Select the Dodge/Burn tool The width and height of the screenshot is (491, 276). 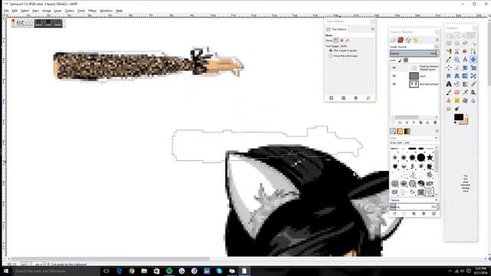[457, 109]
